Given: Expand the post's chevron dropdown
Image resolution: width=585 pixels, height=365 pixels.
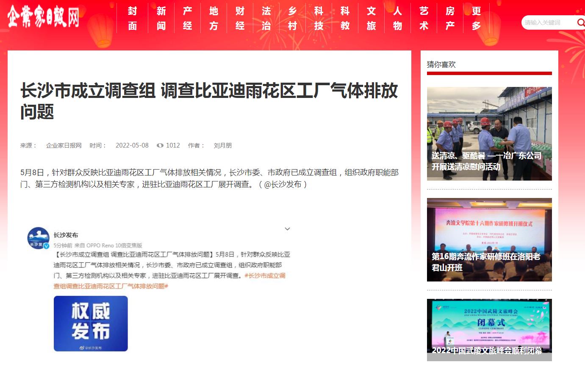Looking at the screenshot, I should 287,229.
